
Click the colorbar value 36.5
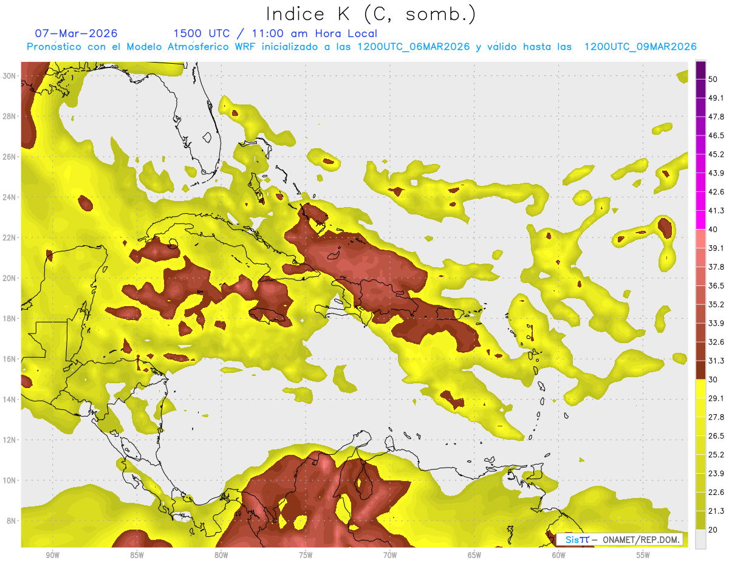coord(716,285)
